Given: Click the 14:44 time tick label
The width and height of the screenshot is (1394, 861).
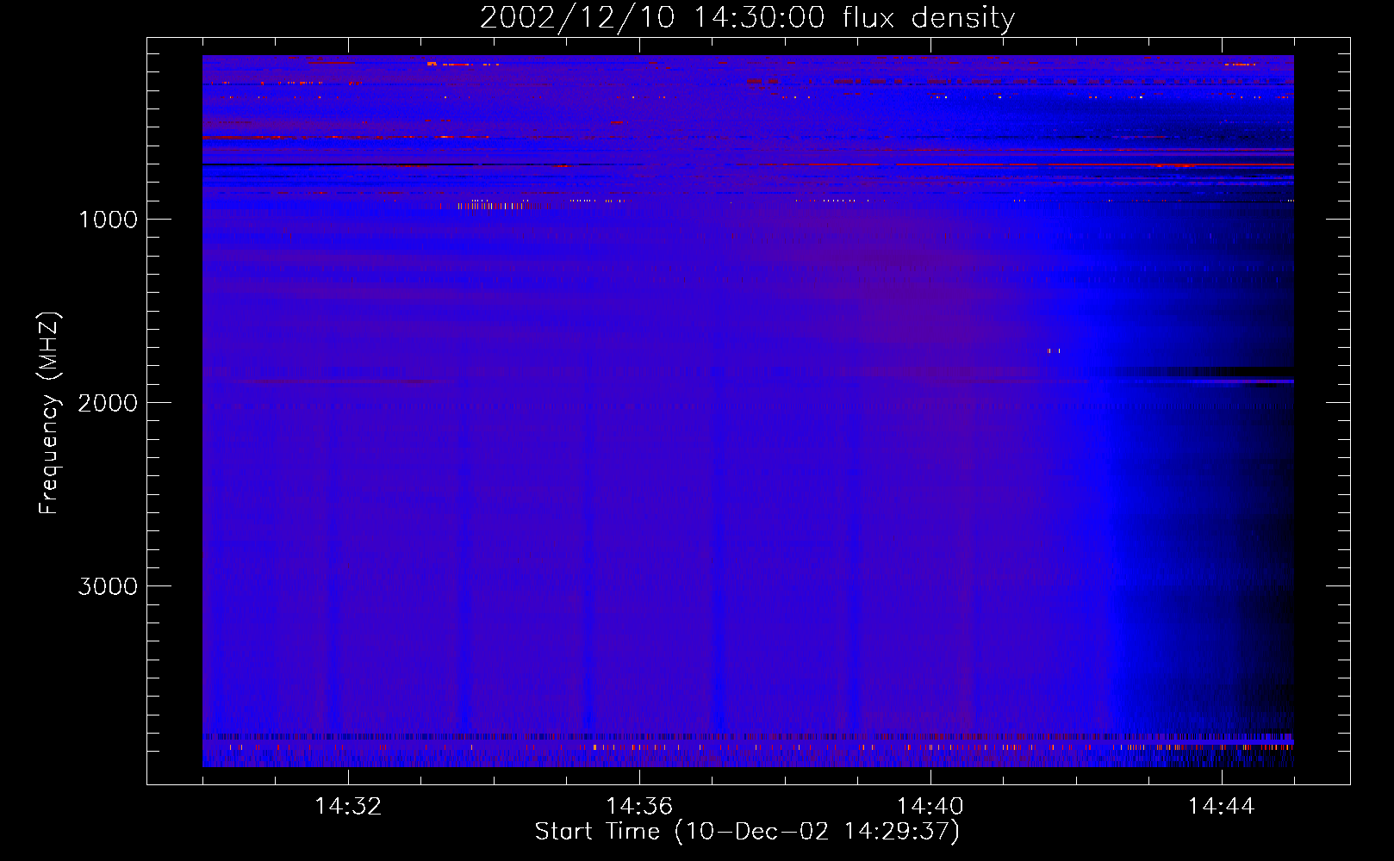Looking at the screenshot, I should tap(1222, 807).
